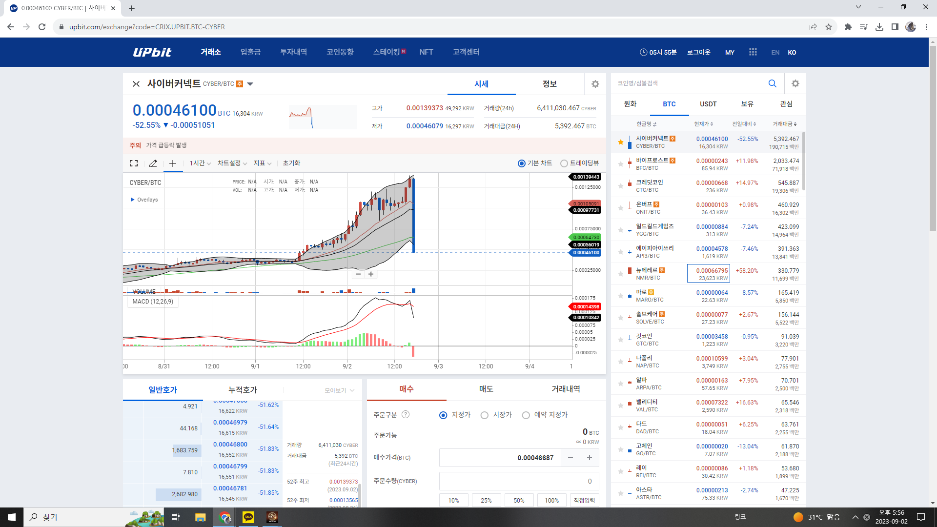This screenshot has height=527, width=937.
Task: Click the plus icon to add chart element
Action: coord(172,163)
